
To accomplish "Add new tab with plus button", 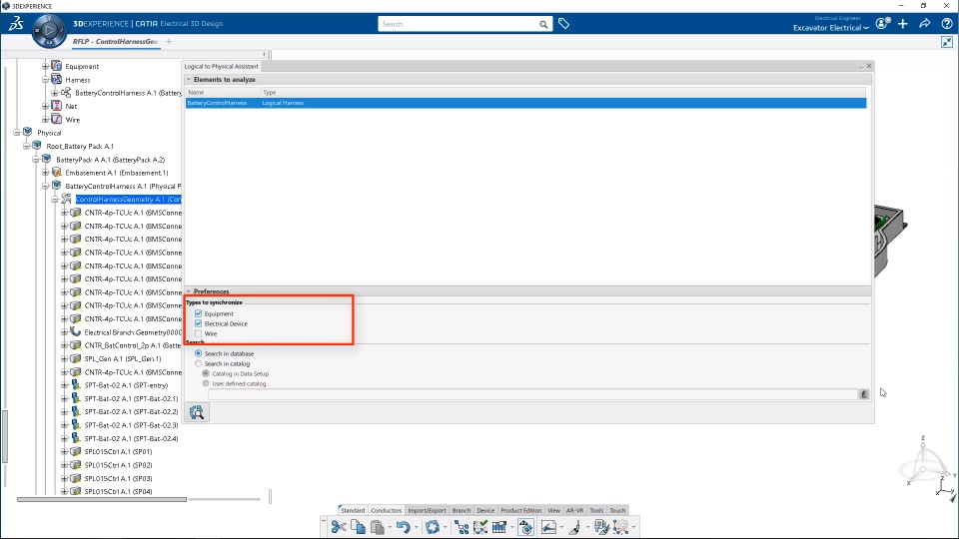I will click(169, 42).
